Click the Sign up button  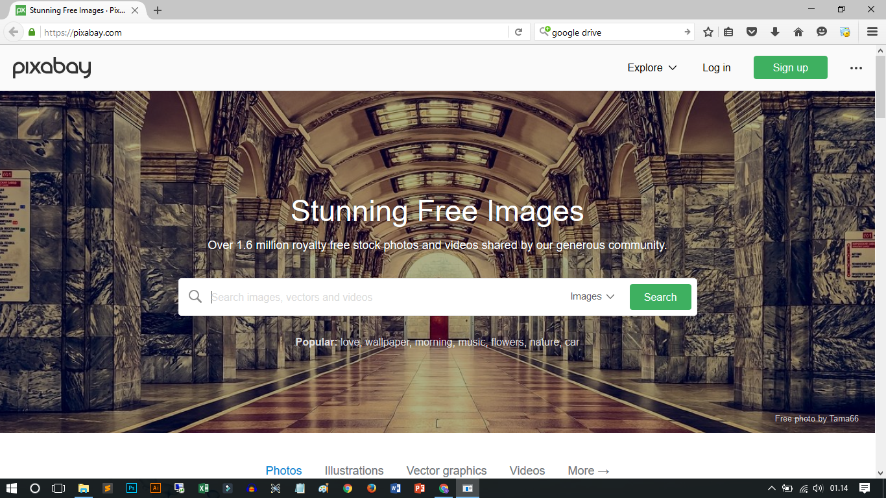click(790, 67)
